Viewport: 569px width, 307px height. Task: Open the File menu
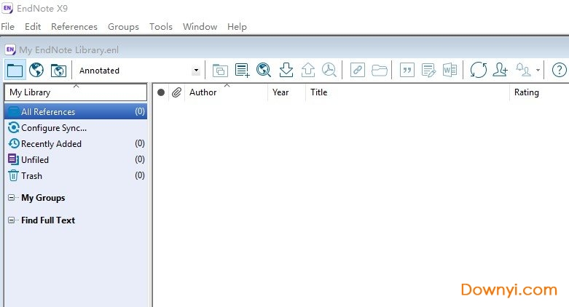[x=7, y=27]
